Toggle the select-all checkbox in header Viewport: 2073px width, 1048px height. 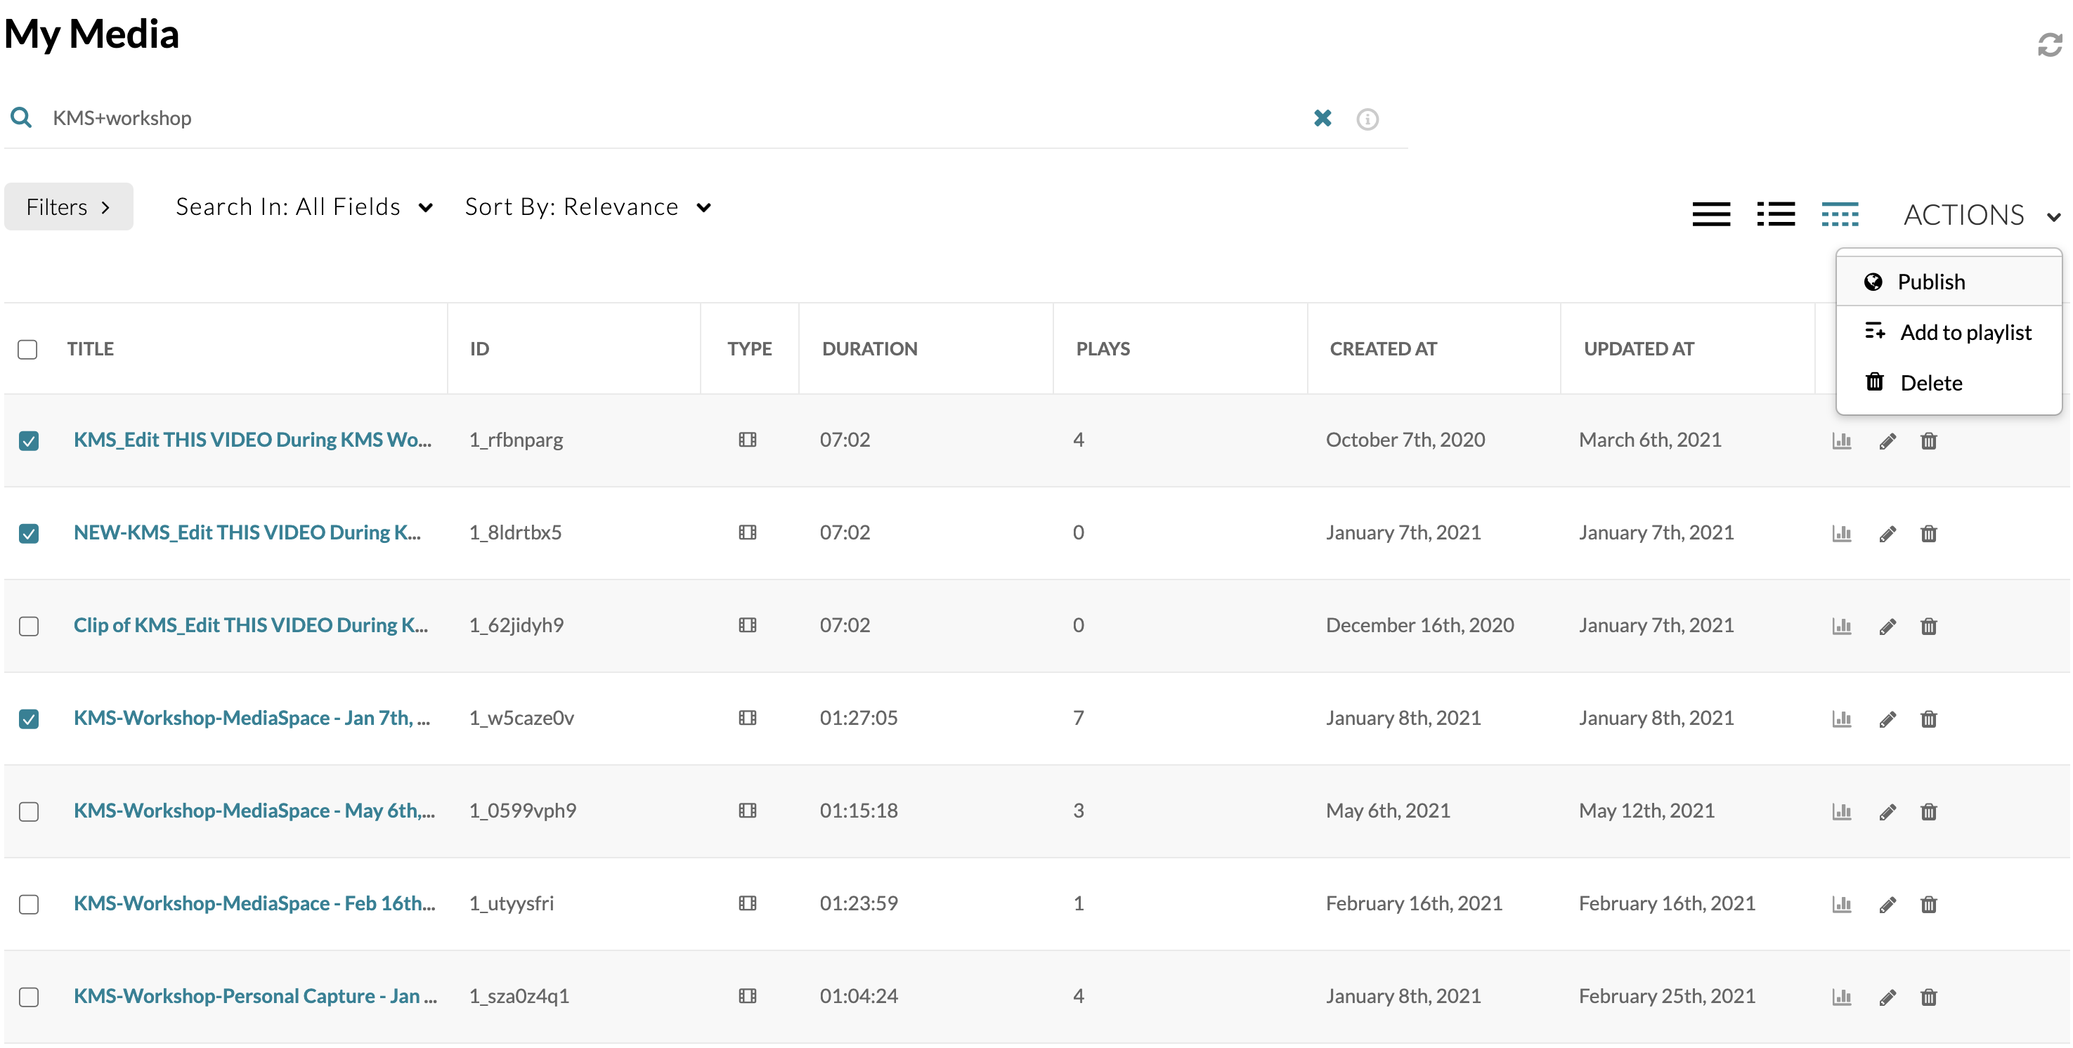27,349
